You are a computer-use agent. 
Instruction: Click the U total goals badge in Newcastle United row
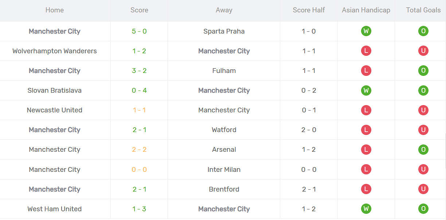point(423,110)
